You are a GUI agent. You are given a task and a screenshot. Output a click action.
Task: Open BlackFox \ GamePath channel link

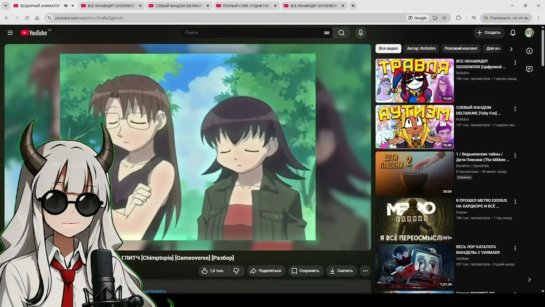[473, 166]
